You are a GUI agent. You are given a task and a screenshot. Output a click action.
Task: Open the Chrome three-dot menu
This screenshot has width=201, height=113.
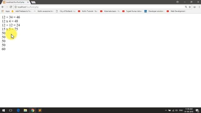click(x=199, y=7)
